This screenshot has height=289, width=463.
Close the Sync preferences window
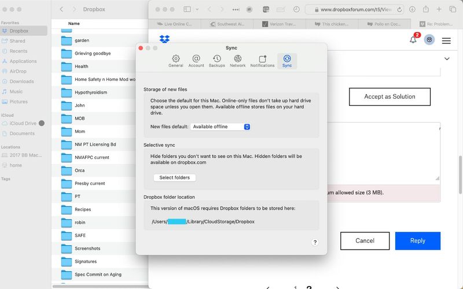[x=141, y=48]
